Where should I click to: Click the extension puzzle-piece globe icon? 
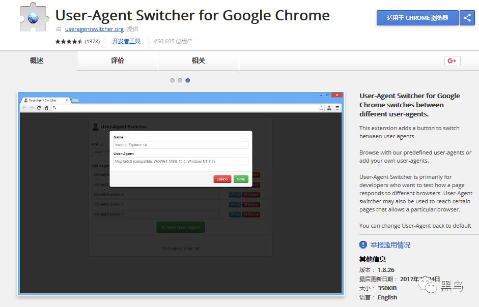35,17
